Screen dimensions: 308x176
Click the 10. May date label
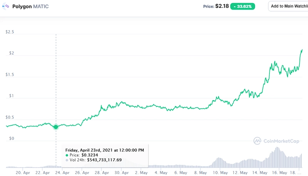[220, 173]
